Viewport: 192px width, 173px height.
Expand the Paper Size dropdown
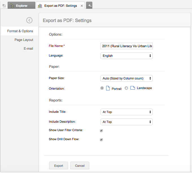126,78
